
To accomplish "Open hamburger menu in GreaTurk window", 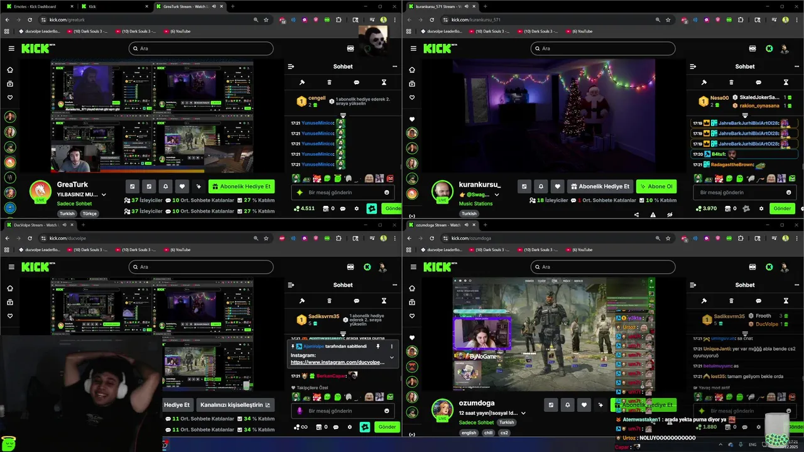I will point(11,48).
